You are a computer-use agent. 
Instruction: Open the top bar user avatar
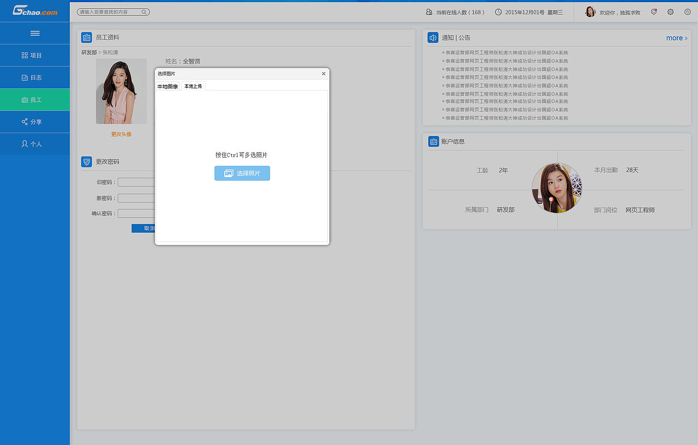(x=590, y=11)
